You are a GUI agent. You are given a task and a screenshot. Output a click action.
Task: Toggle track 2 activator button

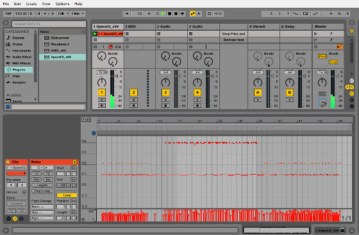pos(133,92)
